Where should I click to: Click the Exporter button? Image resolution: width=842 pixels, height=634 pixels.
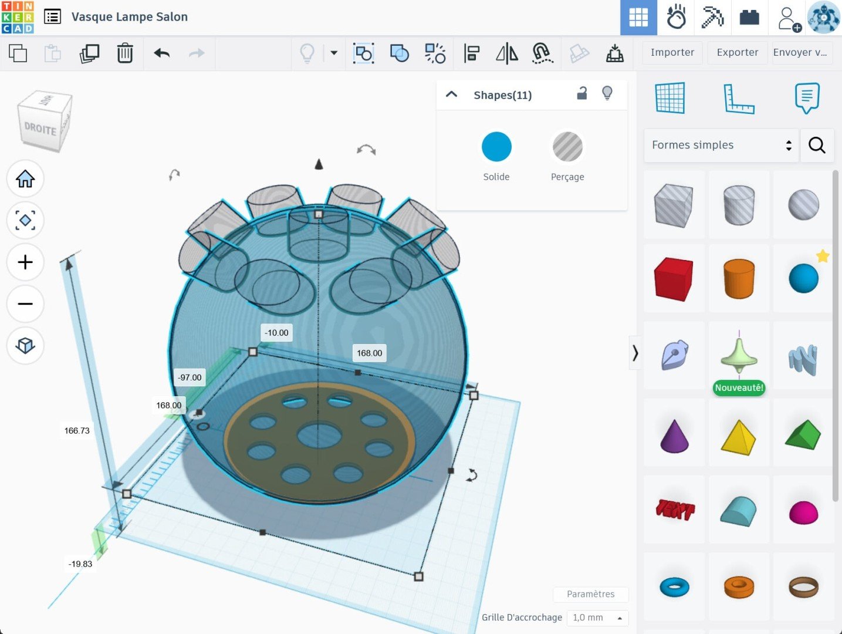pos(738,52)
